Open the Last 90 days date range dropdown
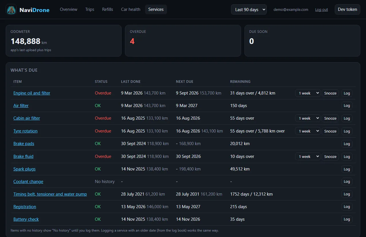 click(x=249, y=9)
